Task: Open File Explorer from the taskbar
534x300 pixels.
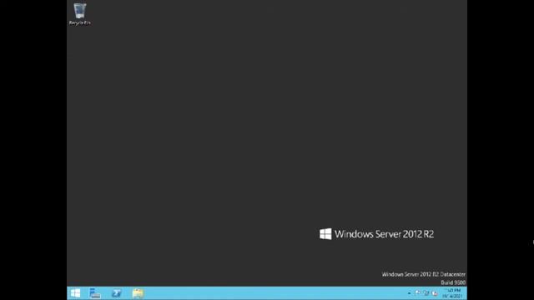Action: tap(138, 293)
